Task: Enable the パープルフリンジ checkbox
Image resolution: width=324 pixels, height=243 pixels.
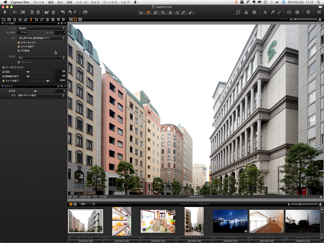Action: (3, 67)
